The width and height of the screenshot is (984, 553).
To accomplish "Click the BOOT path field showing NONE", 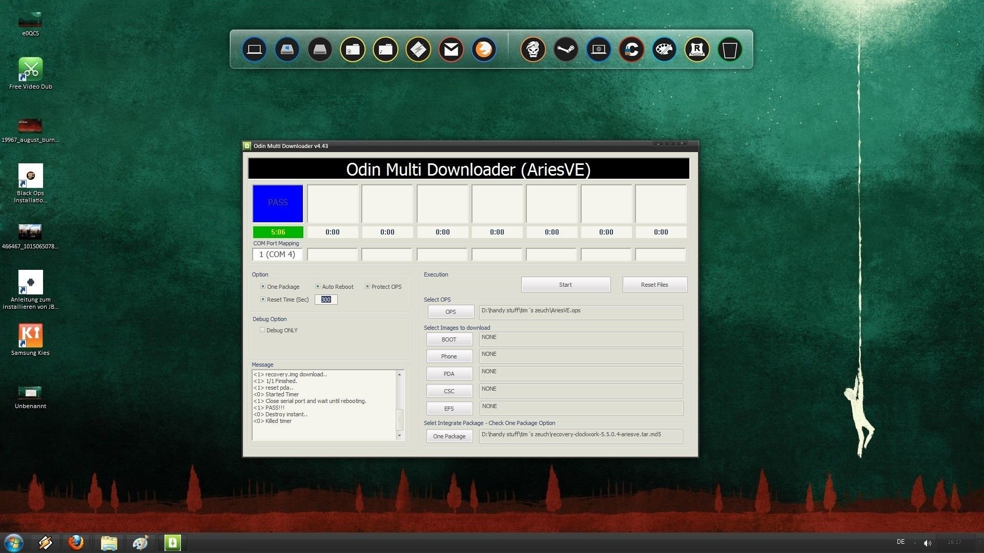I will (x=581, y=339).
